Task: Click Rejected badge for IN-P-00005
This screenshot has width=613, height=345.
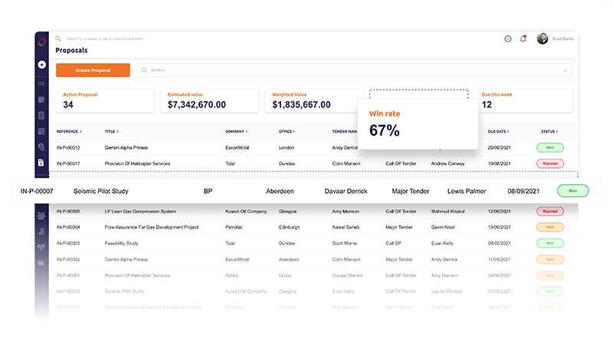Action: click(x=550, y=212)
